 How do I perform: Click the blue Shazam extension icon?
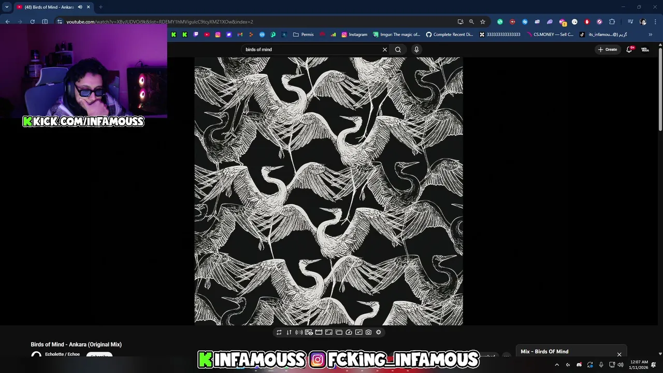coord(525,22)
